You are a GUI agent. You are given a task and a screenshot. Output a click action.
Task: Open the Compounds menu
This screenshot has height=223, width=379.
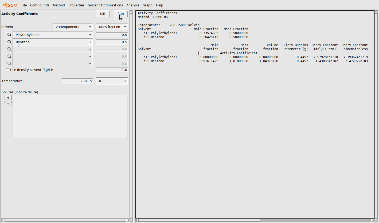[x=40, y=5]
